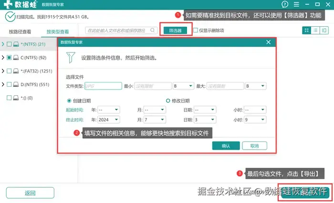
Task: Click the 筛选器 filter button
Action: tap(175, 30)
